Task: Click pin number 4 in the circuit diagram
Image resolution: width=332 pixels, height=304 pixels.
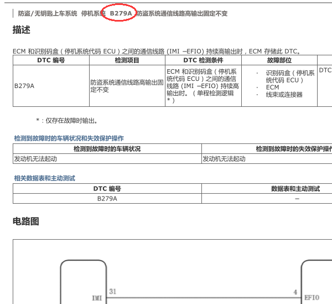Action: [x=295, y=292]
